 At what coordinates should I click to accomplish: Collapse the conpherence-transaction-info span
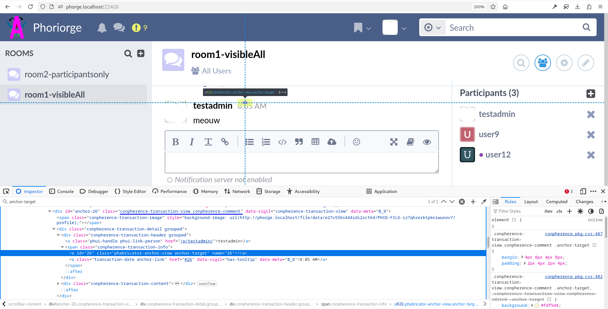[62, 247]
